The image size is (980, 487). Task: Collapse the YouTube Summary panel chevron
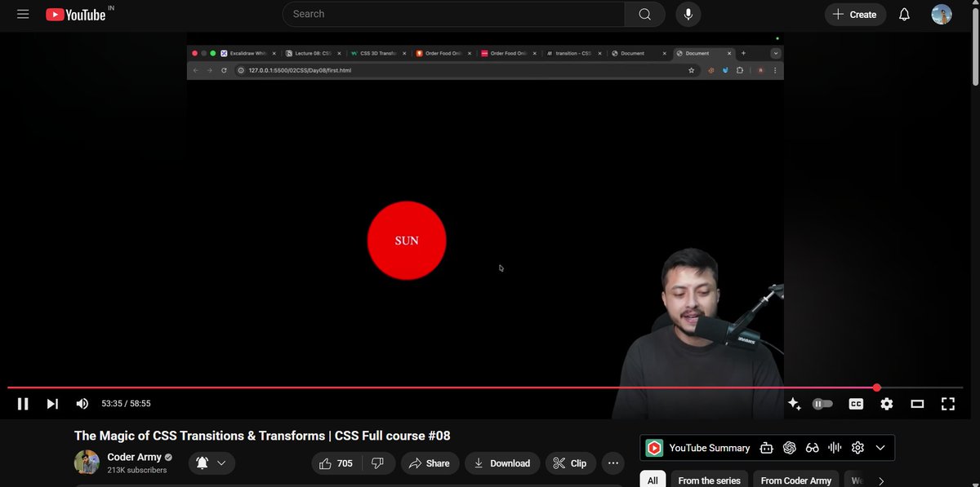880,447
